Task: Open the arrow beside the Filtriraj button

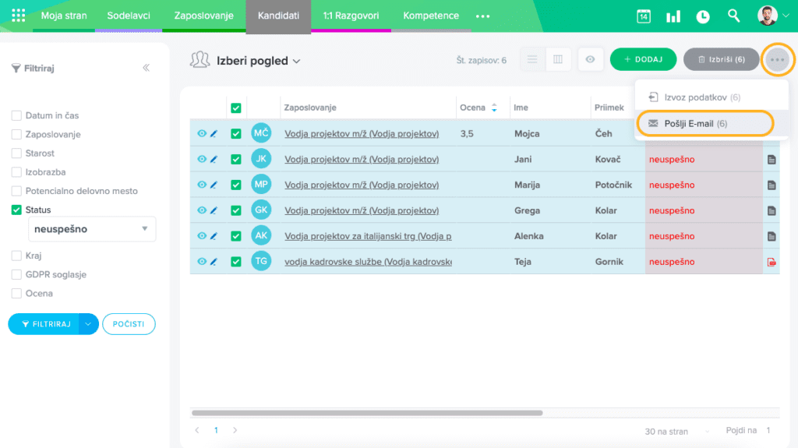Action: point(89,324)
